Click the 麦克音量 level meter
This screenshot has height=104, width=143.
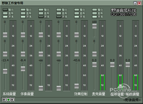coord(102,56)
